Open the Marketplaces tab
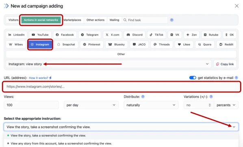Screen dimensions: 243x147 [72, 20]
